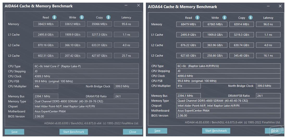This screenshot has width=287, height=139.
Task: Click Read info icon in left window
Action: [54, 17]
